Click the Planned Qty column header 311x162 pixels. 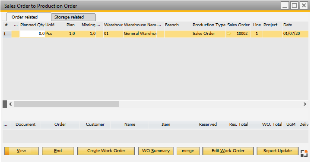click(x=32, y=25)
